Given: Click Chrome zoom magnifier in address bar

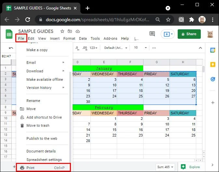Looking at the screenshot, I should click(158, 20).
